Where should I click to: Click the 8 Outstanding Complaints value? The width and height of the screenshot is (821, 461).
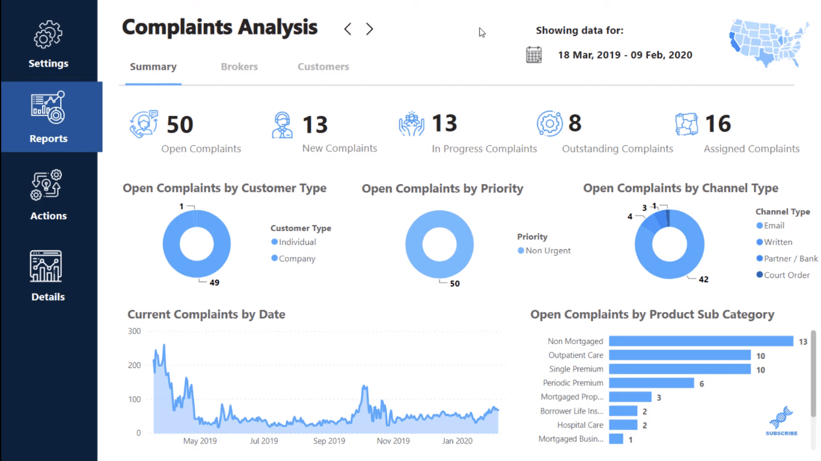click(x=575, y=124)
